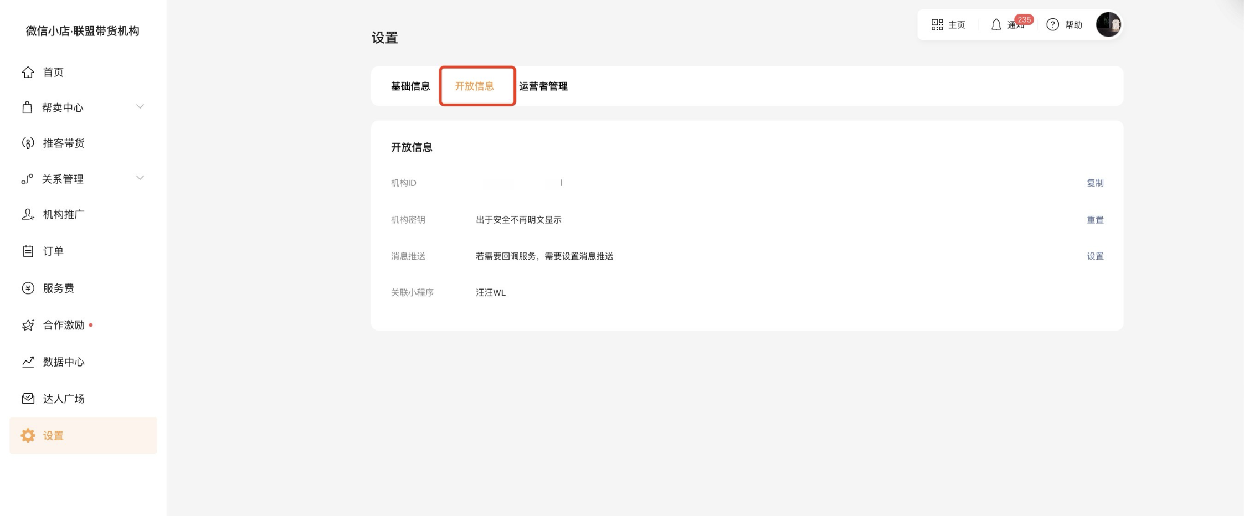Switch to the 基础信息 tab
The height and width of the screenshot is (516, 1244).
[410, 86]
